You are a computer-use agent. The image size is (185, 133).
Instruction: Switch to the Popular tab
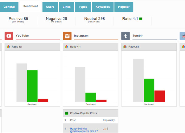pos(124,7)
